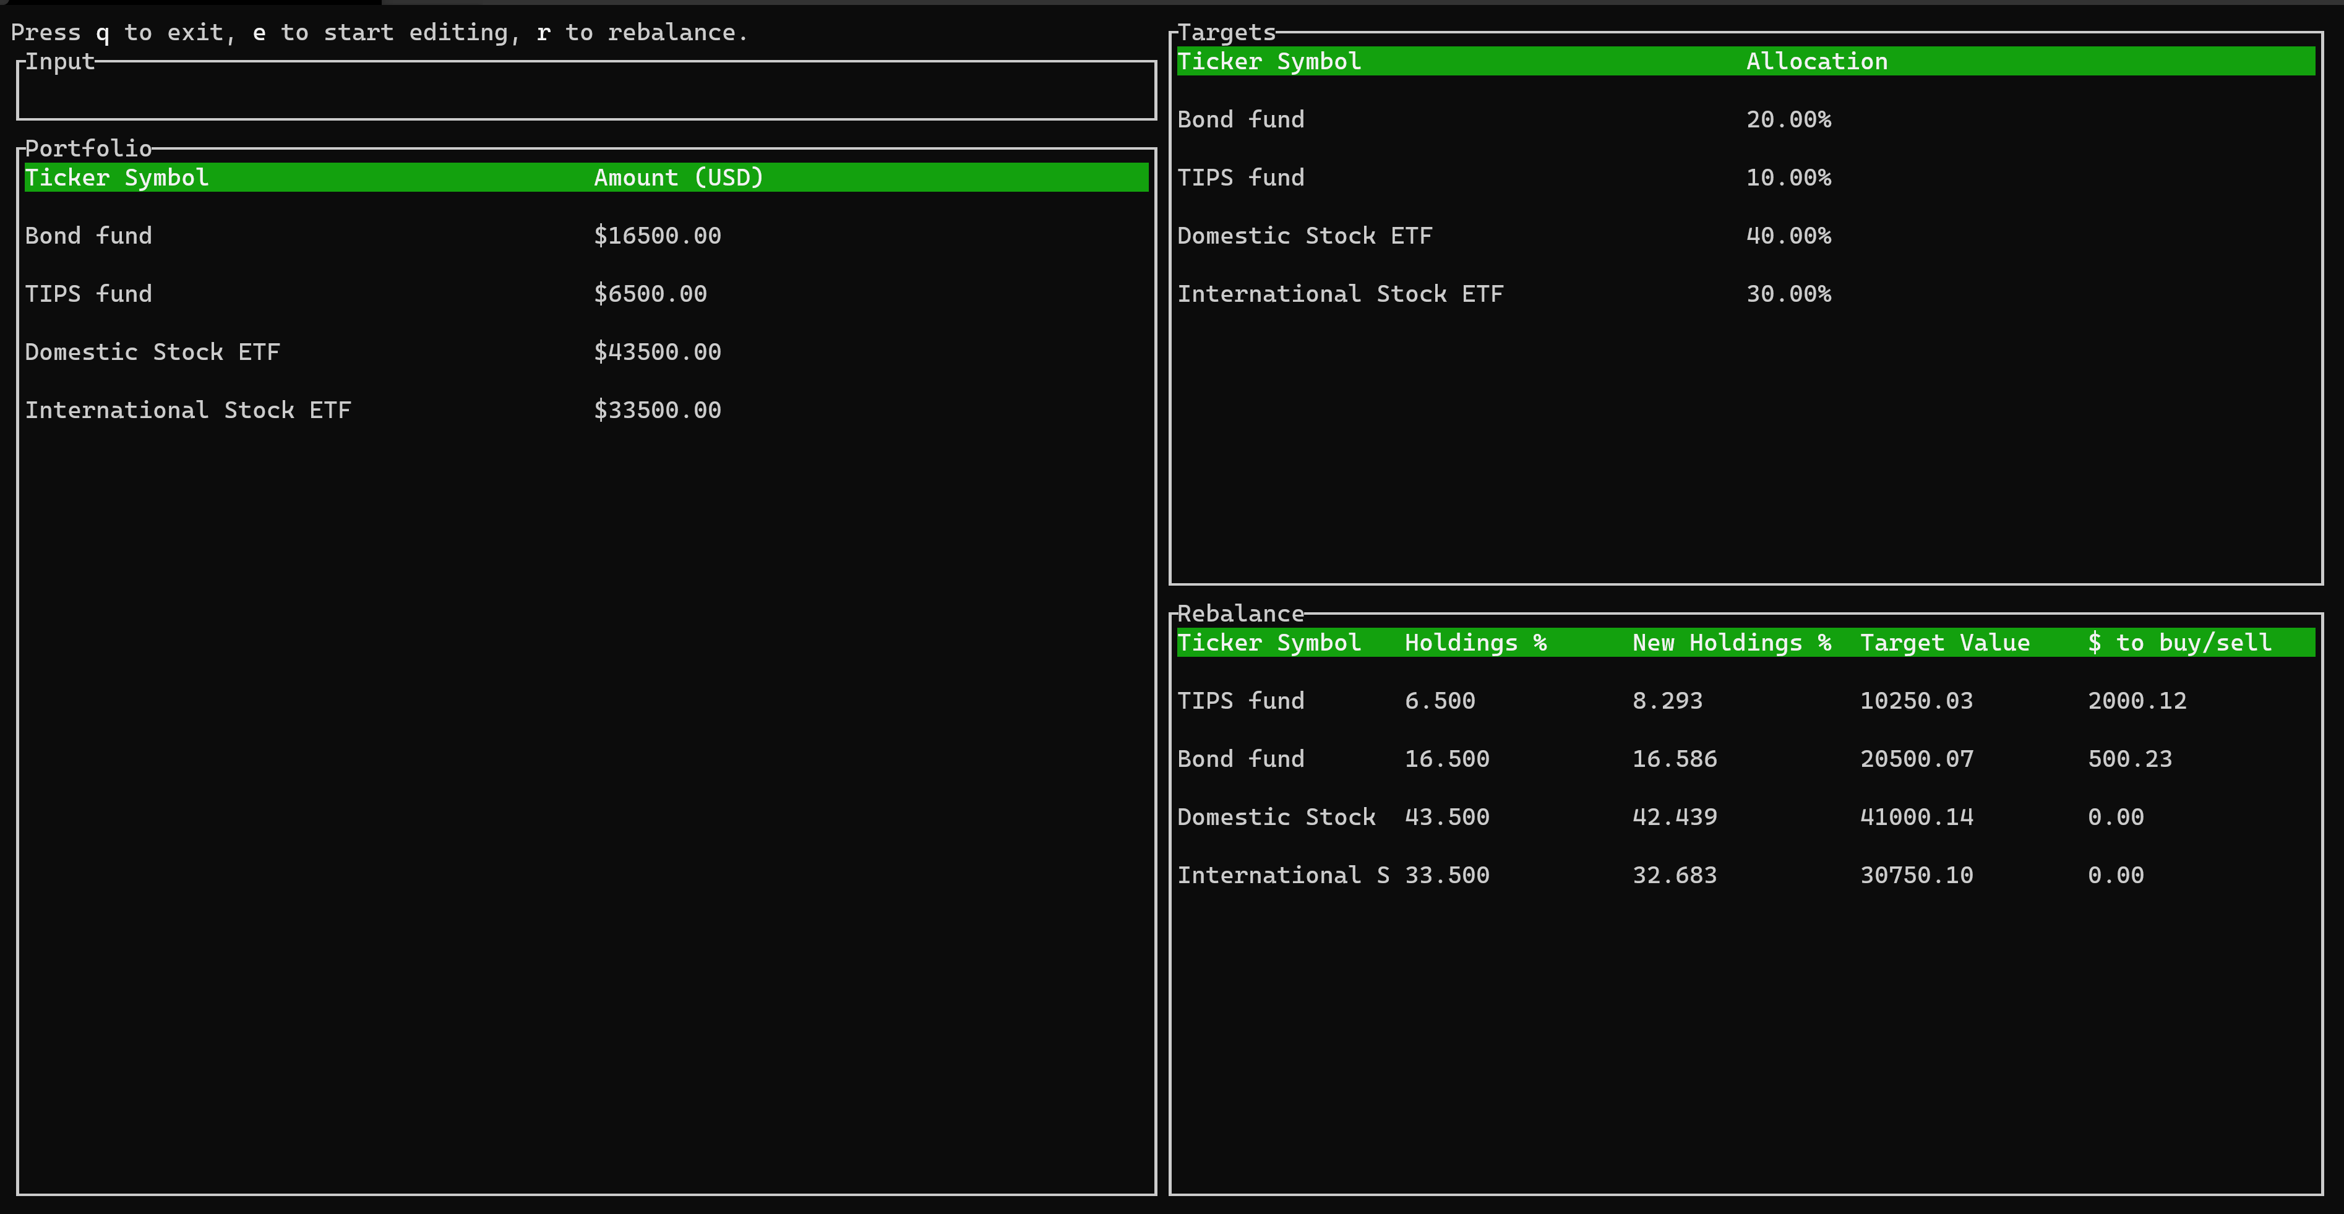
Task: Select TIPS fund row in Portfolio
Action: point(88,294)
